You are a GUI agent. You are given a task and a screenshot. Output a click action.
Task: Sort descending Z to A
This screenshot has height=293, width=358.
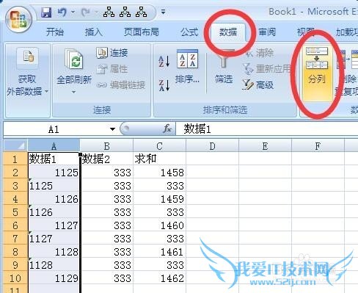coord(164,85)
